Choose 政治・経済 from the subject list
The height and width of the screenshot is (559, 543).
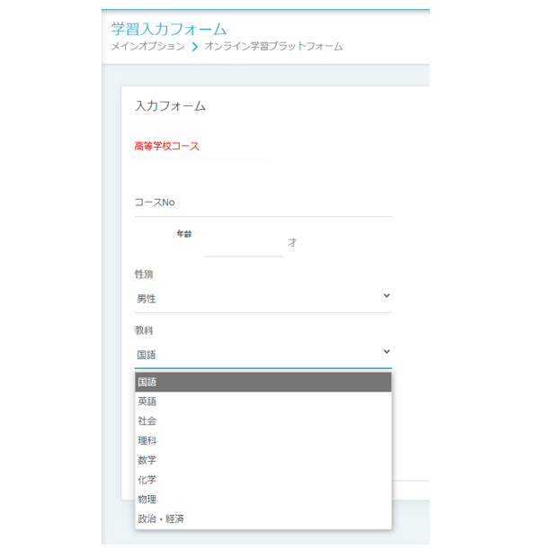(x=263, y=518)
